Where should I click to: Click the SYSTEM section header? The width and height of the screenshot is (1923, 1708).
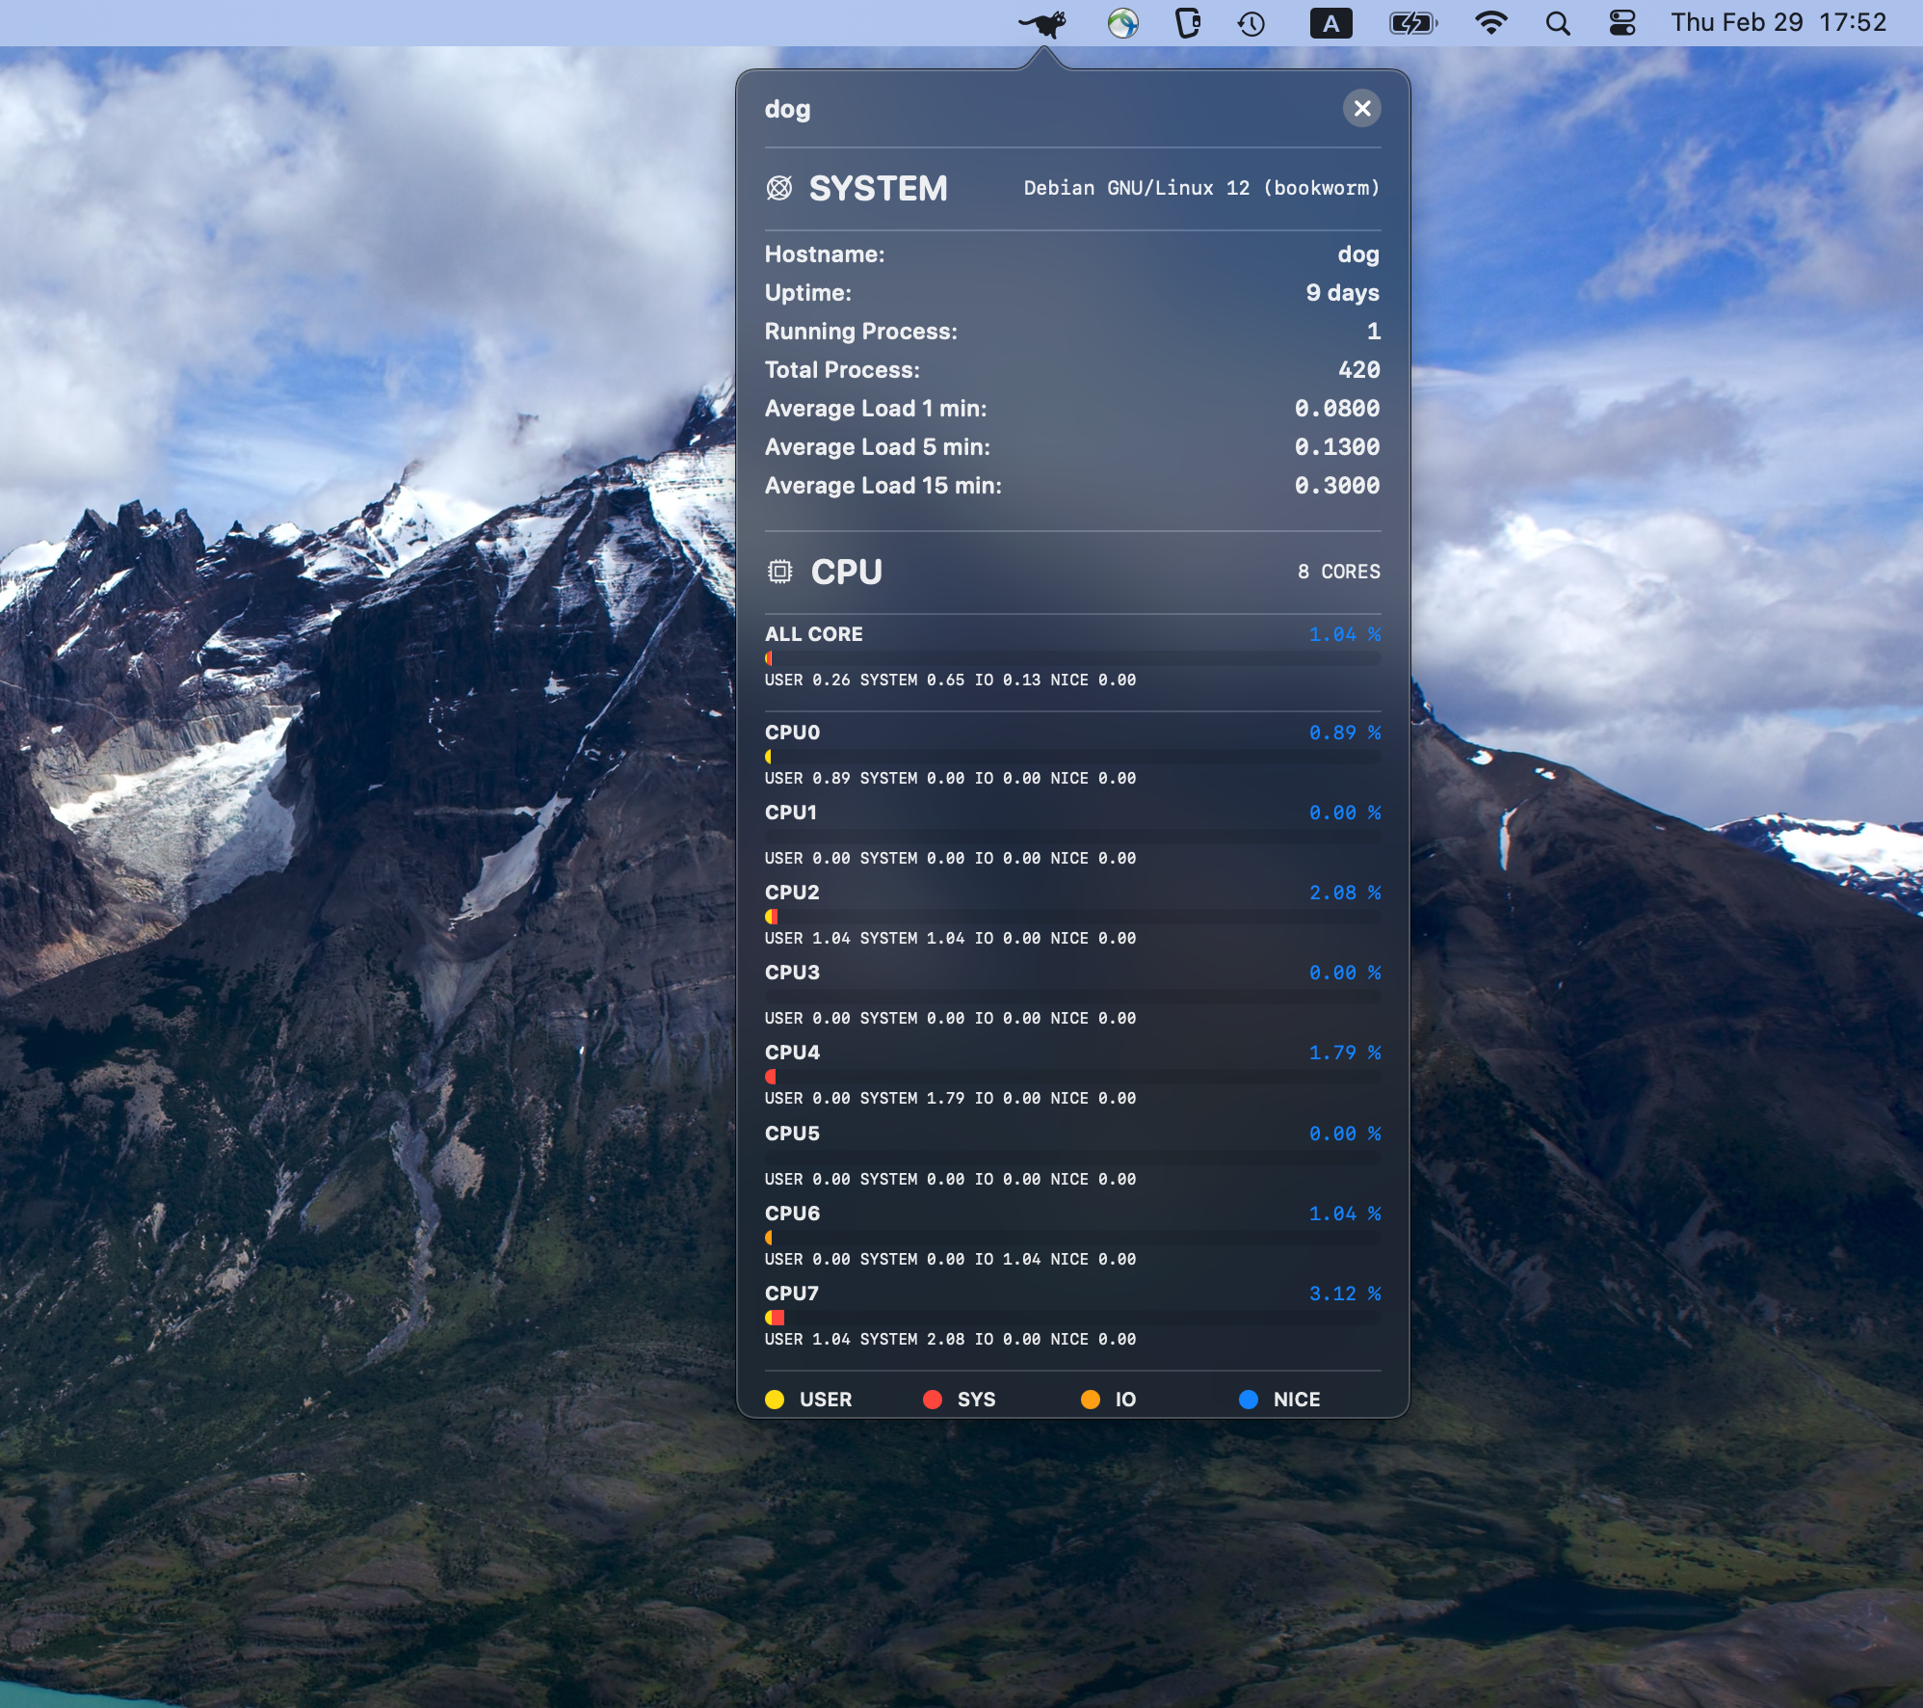879,187
